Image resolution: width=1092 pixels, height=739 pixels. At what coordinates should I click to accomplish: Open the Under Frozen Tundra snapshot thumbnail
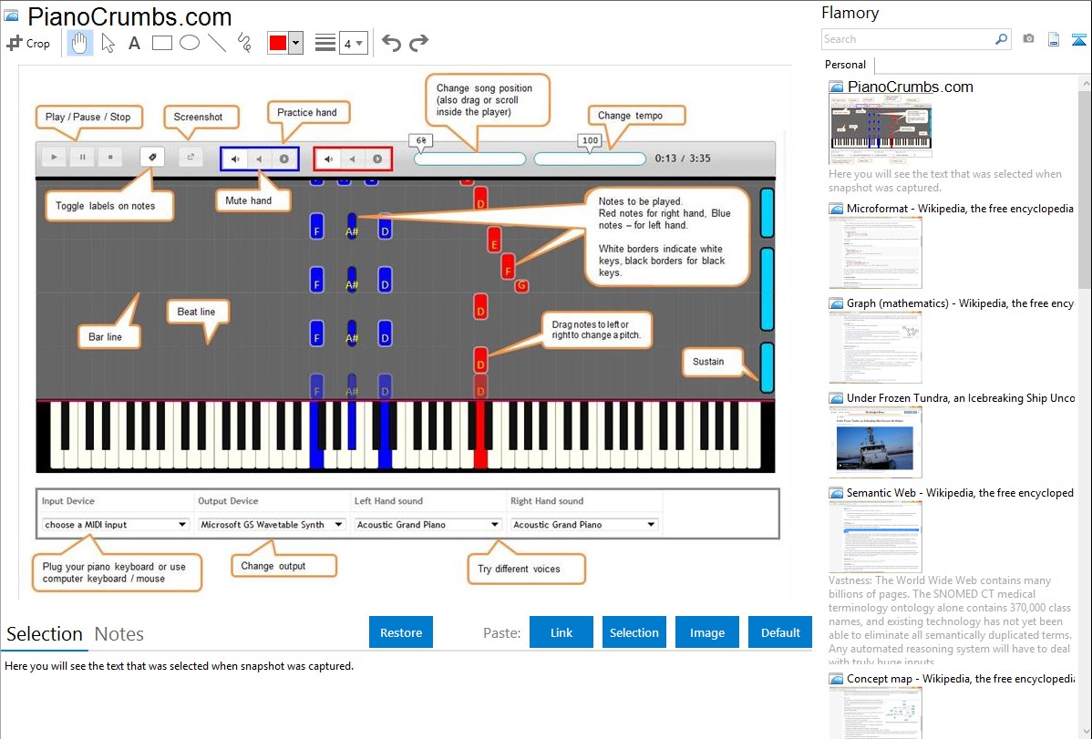pos(875,442)
